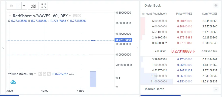Select sell order at price 0.28000000
222x97 pixels.
coord(184,32)
